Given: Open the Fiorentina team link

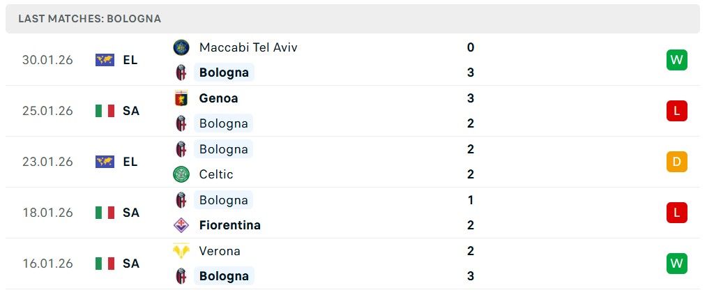Looking at the screenshot, I should 229,225.
